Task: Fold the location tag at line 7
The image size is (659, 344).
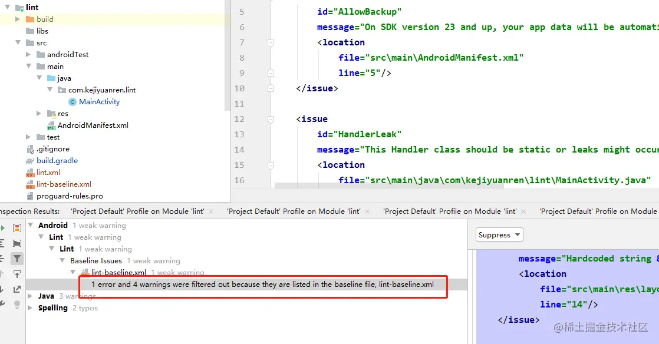Action: 271,42
